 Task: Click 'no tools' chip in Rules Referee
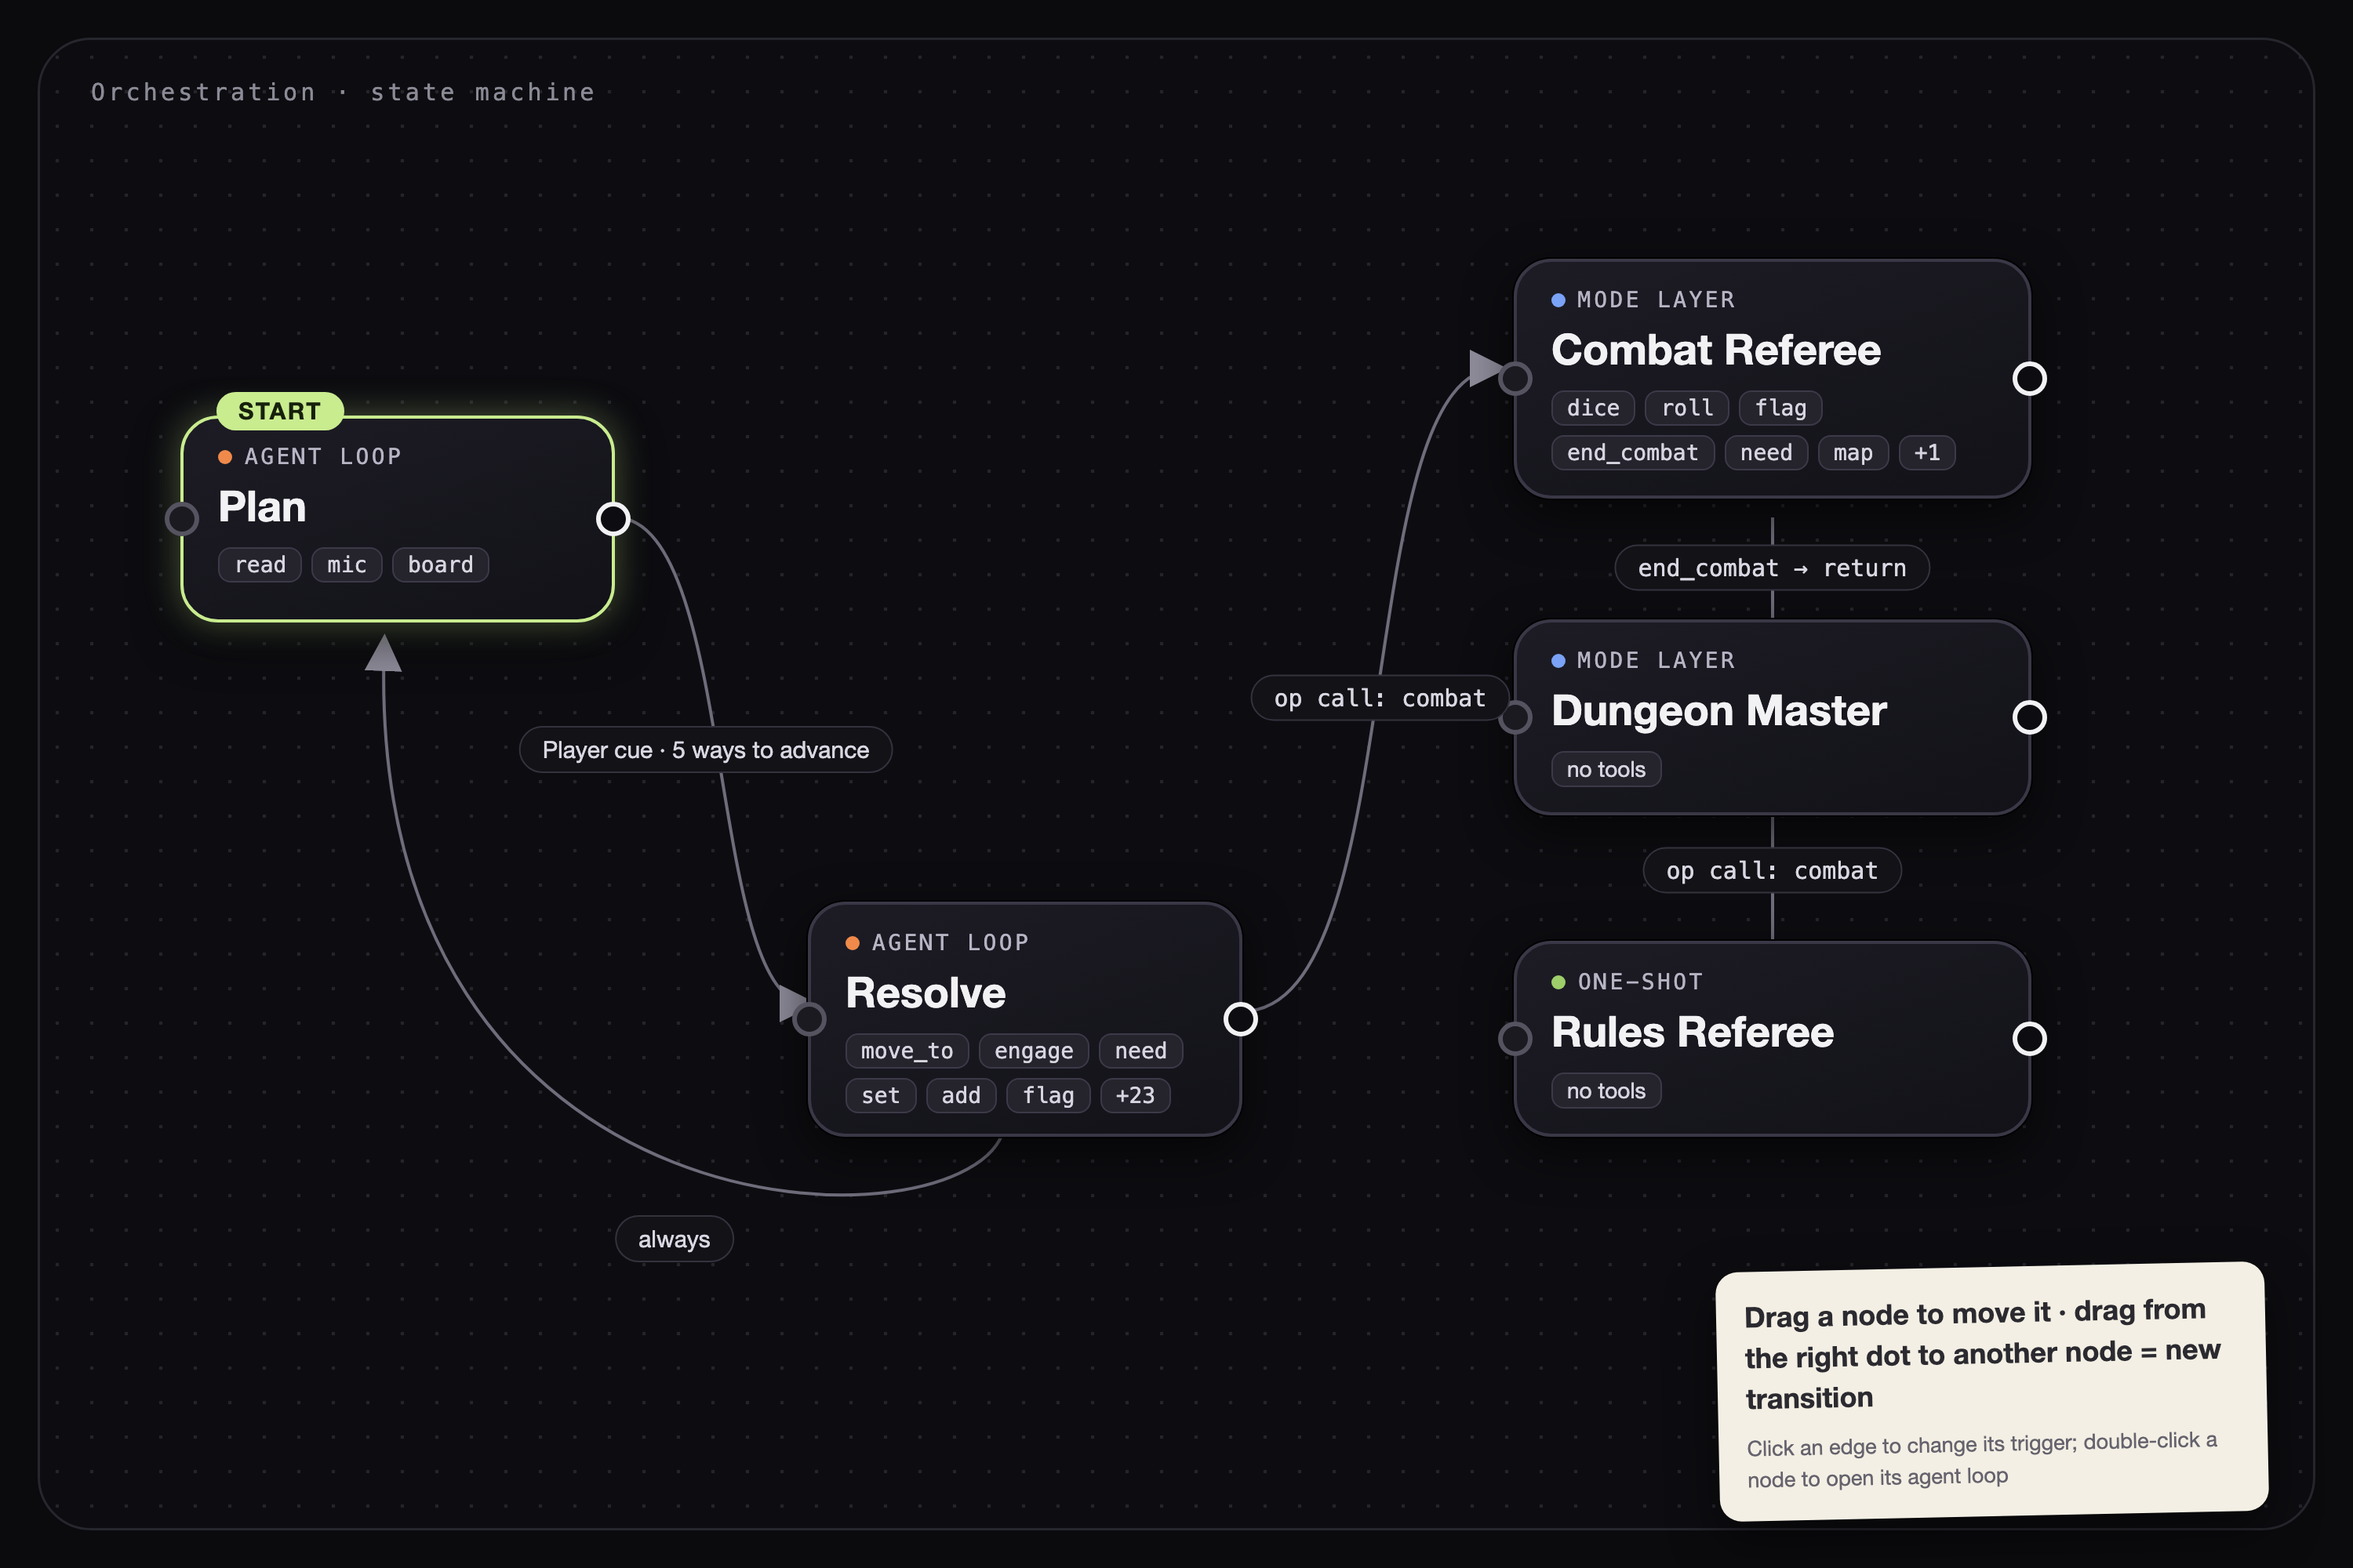[x=1606, y=1091]
